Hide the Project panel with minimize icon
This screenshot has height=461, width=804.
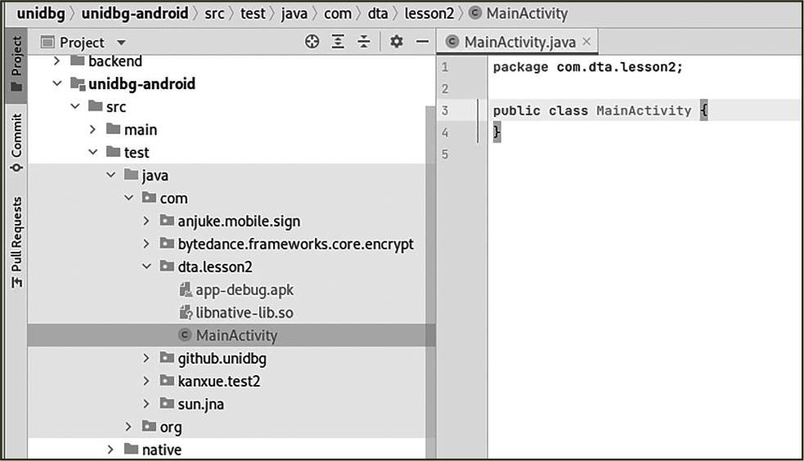pos(422,42)
